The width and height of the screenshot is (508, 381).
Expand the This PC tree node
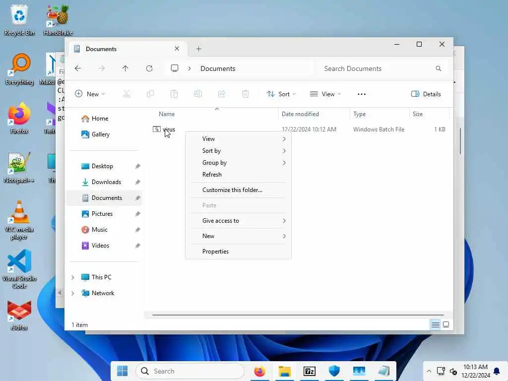tap(72, 277)
